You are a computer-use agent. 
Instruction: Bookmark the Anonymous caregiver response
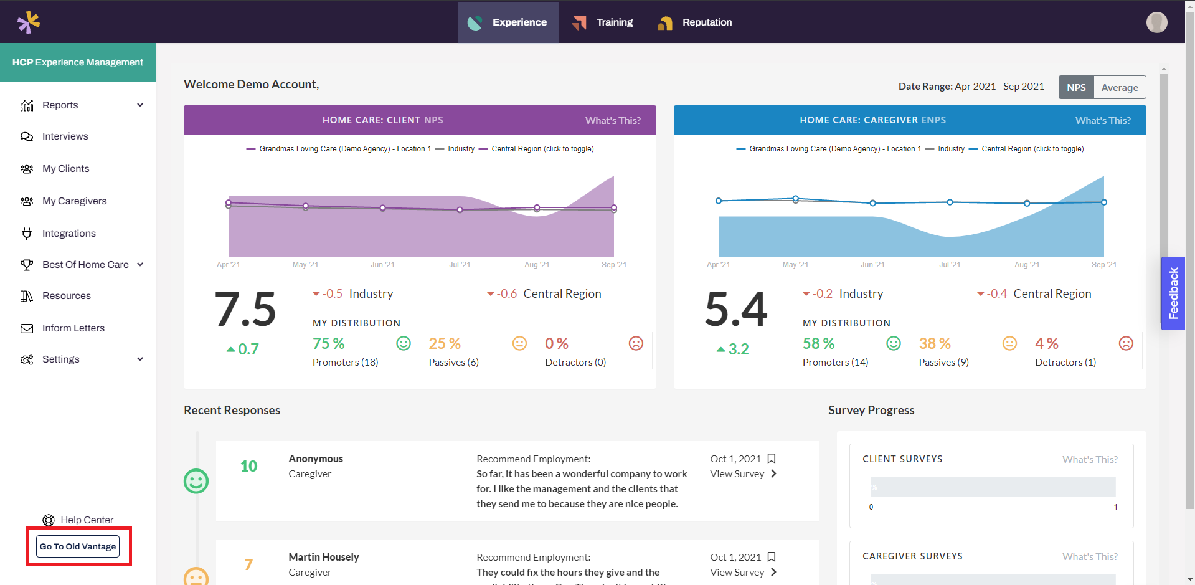coord(772,458)
